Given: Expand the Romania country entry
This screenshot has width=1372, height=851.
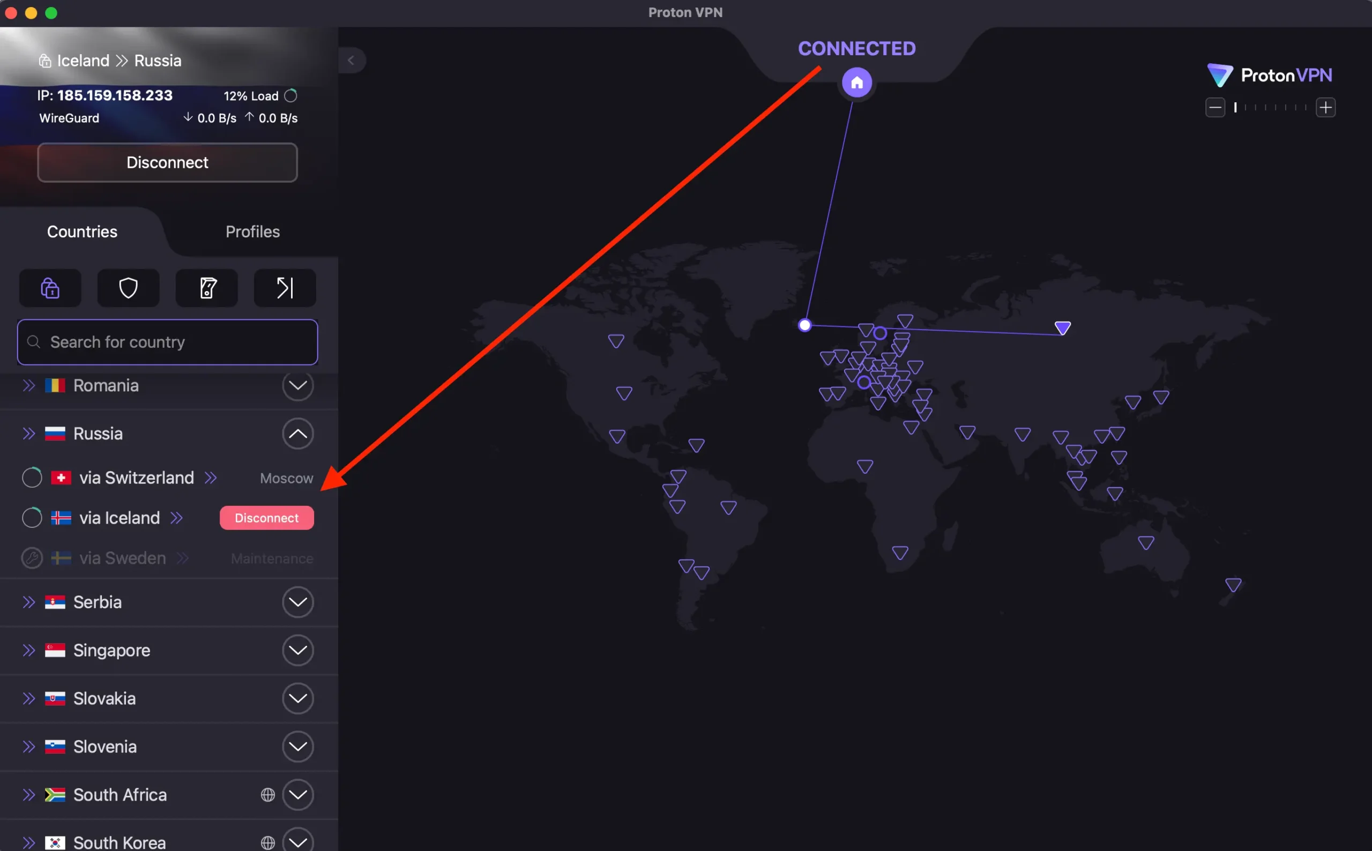Looking at the screenshot, I should click(x=299, y=385).
